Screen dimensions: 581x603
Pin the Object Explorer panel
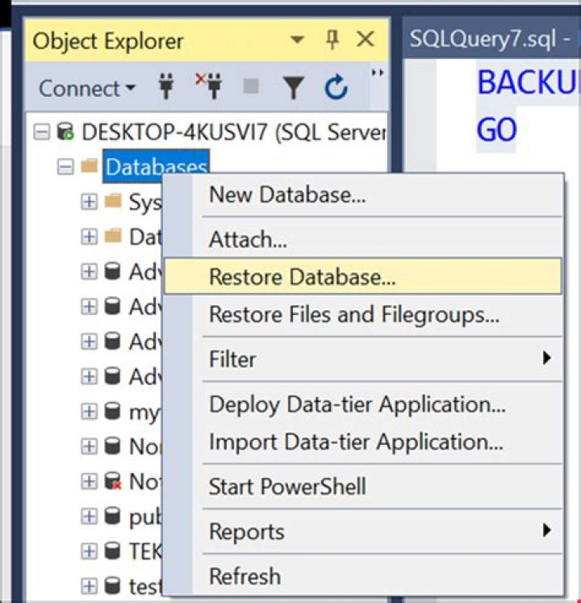tap(332, 40)
